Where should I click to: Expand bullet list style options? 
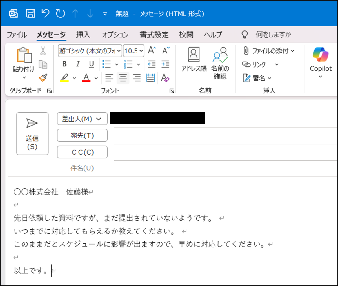click(x=117, y=64)
